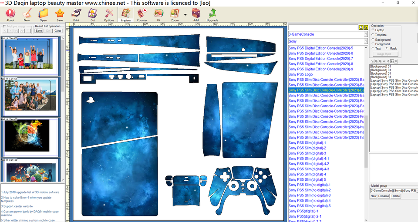418x222 pixels.
Task: Select 'Sony PS5 Slim(no digital)-4'
Action: [310, 200]
